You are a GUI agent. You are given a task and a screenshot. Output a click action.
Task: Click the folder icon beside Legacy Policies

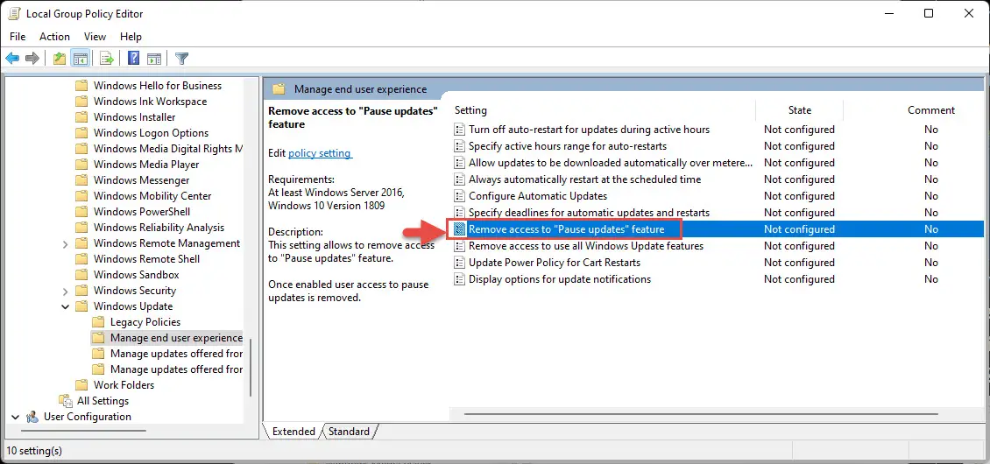pyautogui.click(x=98, y=322)
